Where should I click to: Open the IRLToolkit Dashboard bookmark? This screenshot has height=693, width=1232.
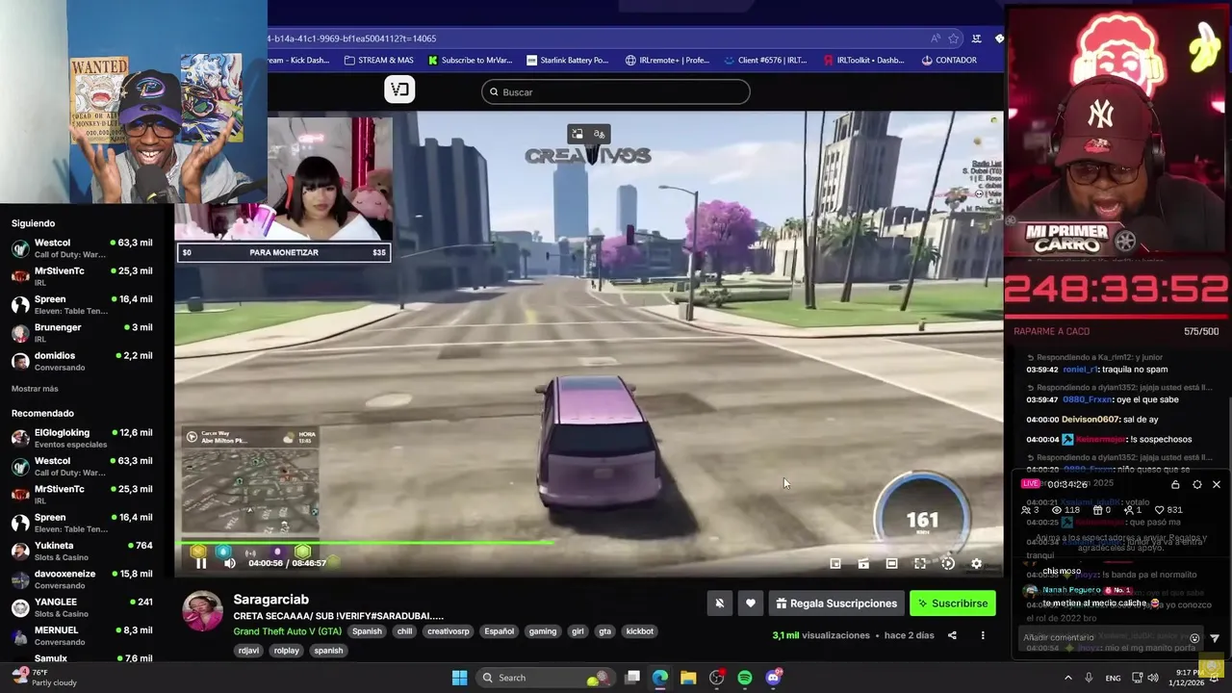[x=863, y=60]
